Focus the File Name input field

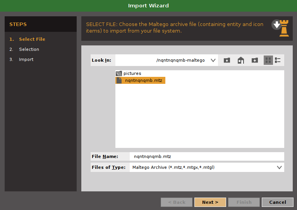[x=207, y=156]
